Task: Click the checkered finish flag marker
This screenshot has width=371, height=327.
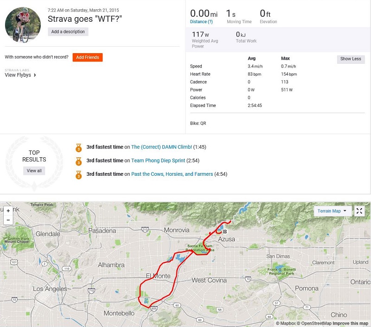Action: pos(225,231)
